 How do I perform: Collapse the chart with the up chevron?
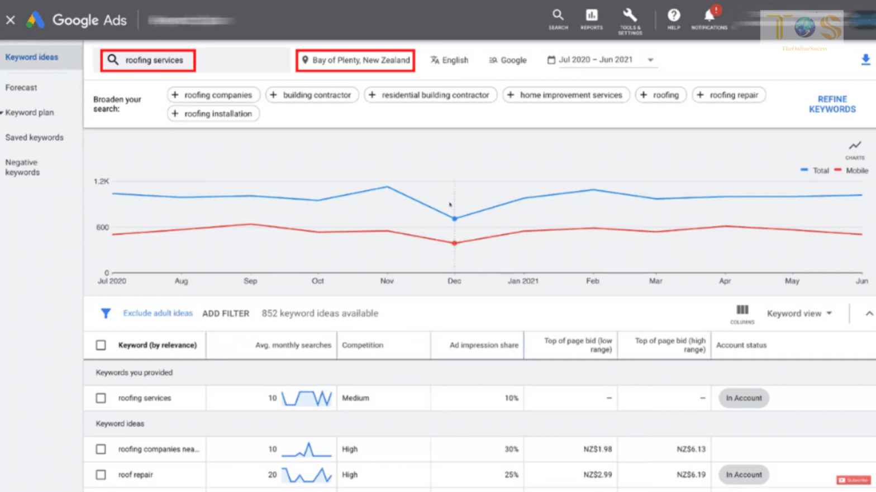tap(869, 313)
